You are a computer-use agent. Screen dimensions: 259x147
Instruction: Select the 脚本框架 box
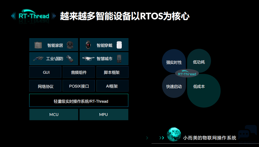(x=112, y=72)
